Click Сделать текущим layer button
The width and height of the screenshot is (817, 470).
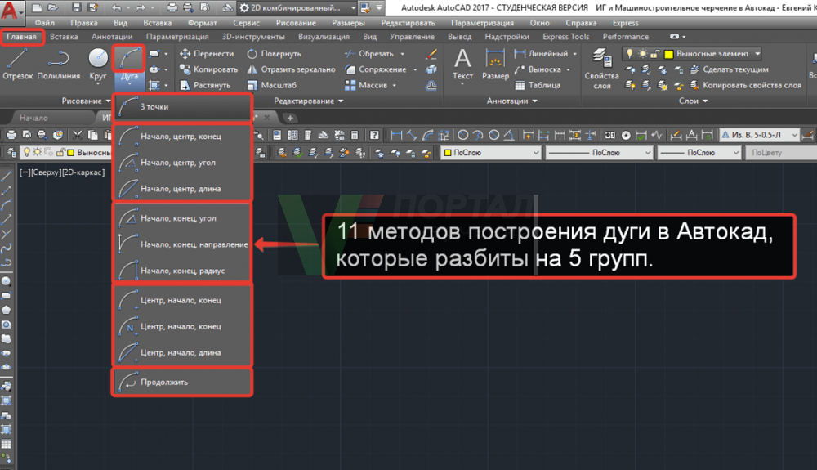729,69
